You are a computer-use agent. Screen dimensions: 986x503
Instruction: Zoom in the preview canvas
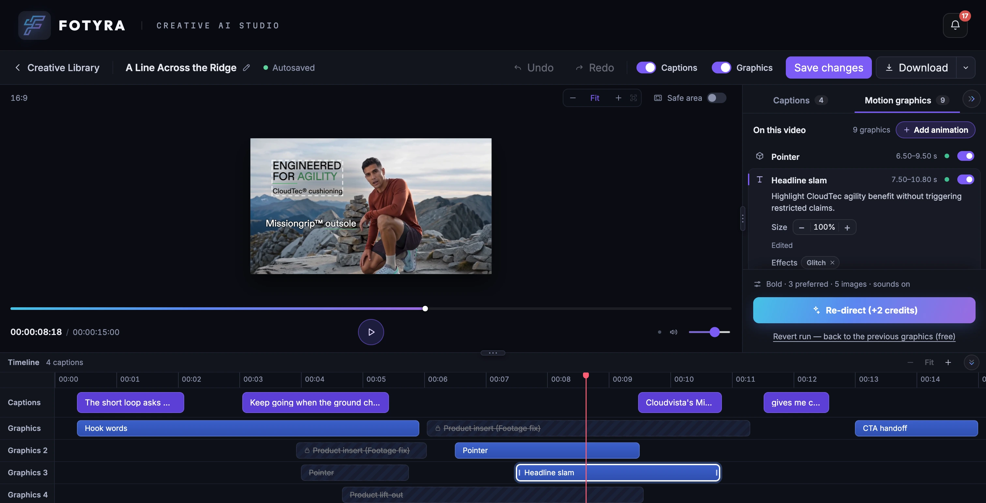tap(618, 98)
